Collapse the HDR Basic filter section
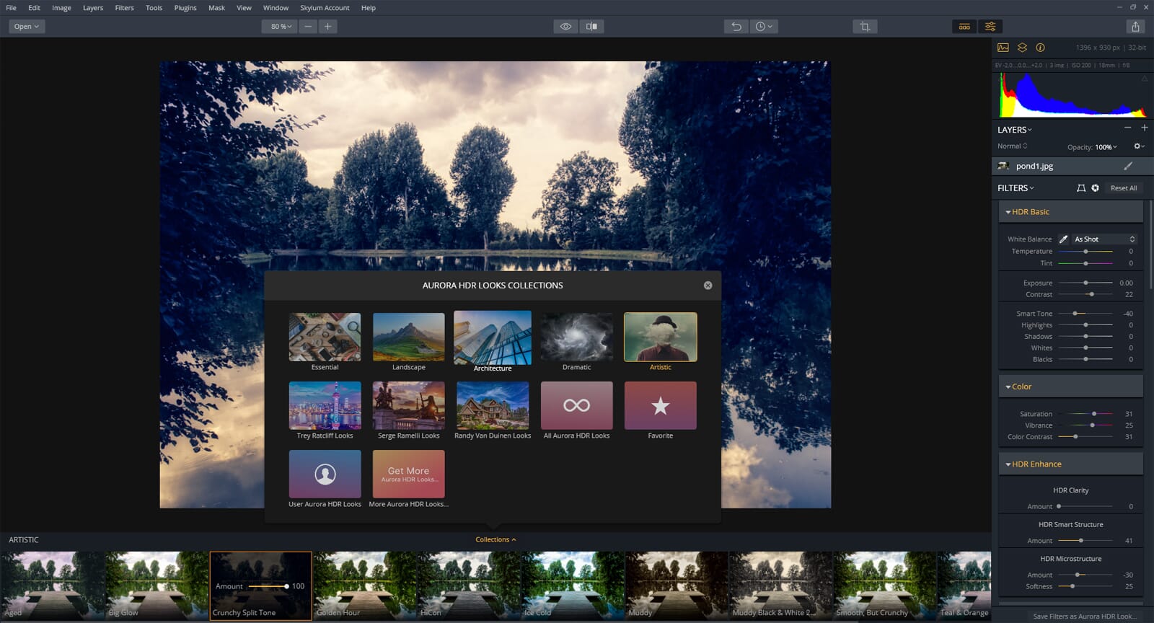Viewport: 1154px width, 623px height. [x=1071, y=212]
